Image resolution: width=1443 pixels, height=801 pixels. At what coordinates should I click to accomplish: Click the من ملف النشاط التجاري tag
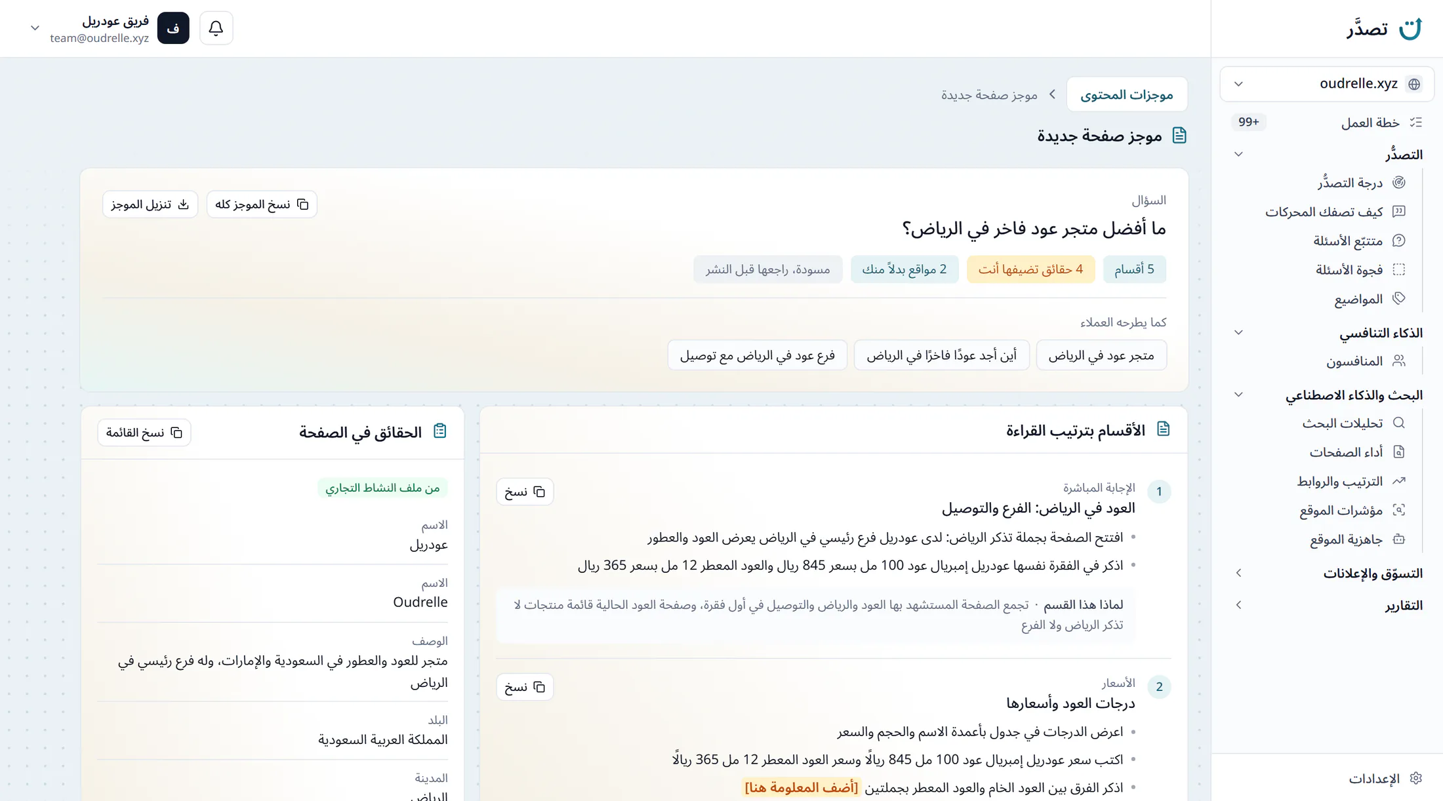point(382,488)
